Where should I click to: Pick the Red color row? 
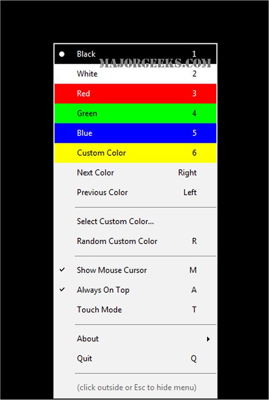136,94
